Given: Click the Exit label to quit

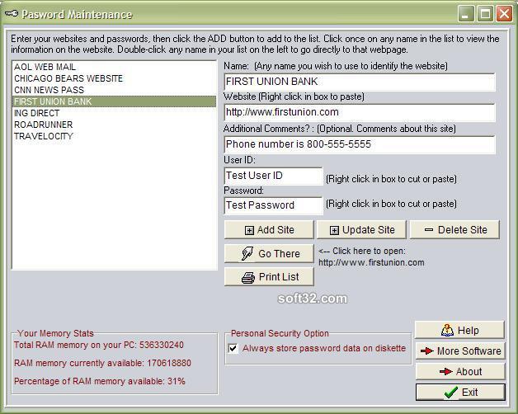Looking at the screenshot, I should pos(470,393).
